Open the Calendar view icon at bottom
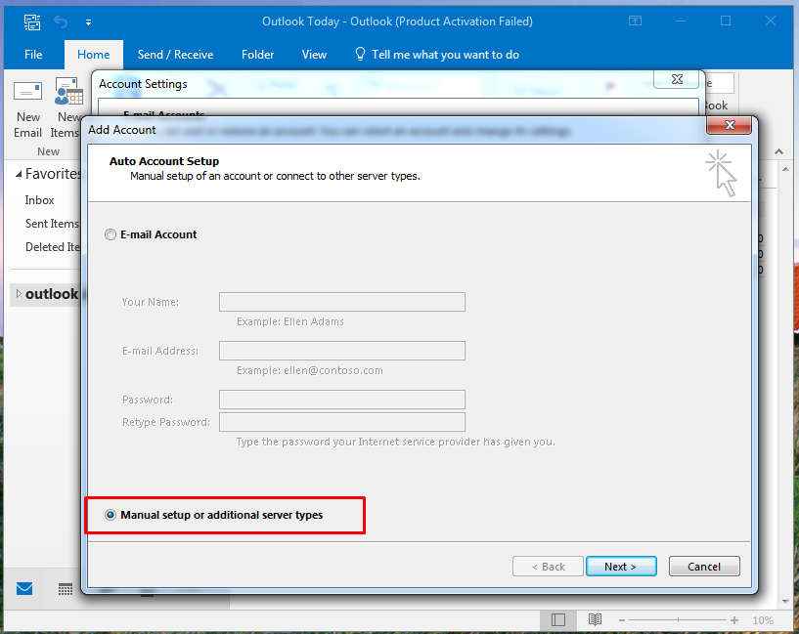 [x=66, y=589]
